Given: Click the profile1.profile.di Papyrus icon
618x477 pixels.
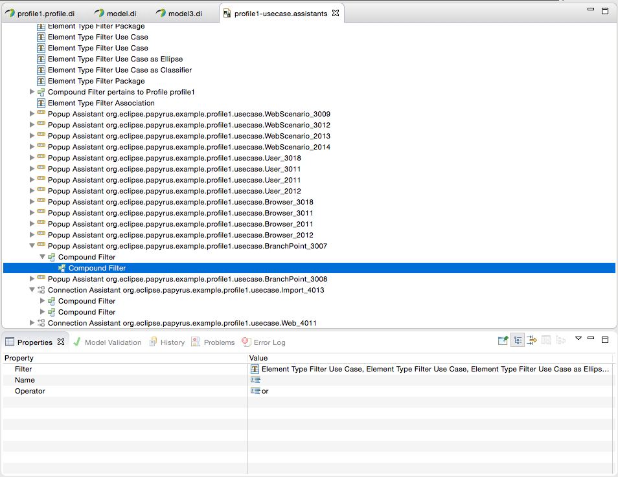Looking at the screenshot, I should (x=10, y=13).
